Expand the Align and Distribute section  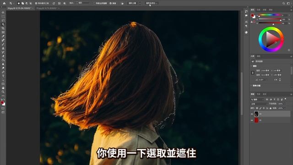tap(251, 86)
